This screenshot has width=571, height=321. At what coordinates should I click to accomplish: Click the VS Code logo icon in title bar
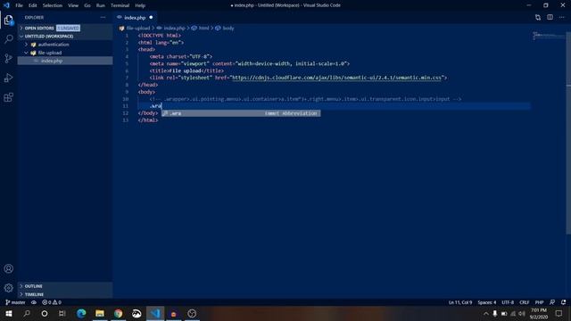[6, 5]
